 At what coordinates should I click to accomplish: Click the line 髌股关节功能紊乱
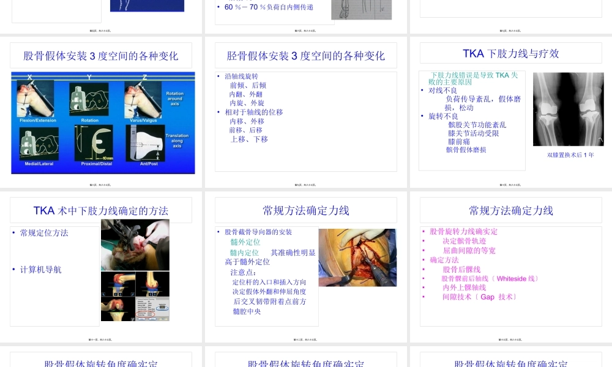coord(477,125)
